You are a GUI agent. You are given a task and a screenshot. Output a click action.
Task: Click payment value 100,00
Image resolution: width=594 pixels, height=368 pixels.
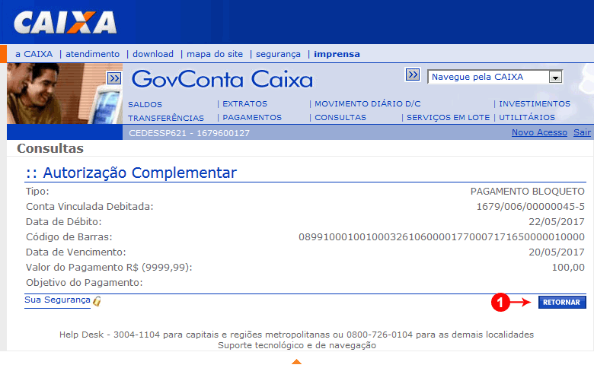[x=568, y=268]
